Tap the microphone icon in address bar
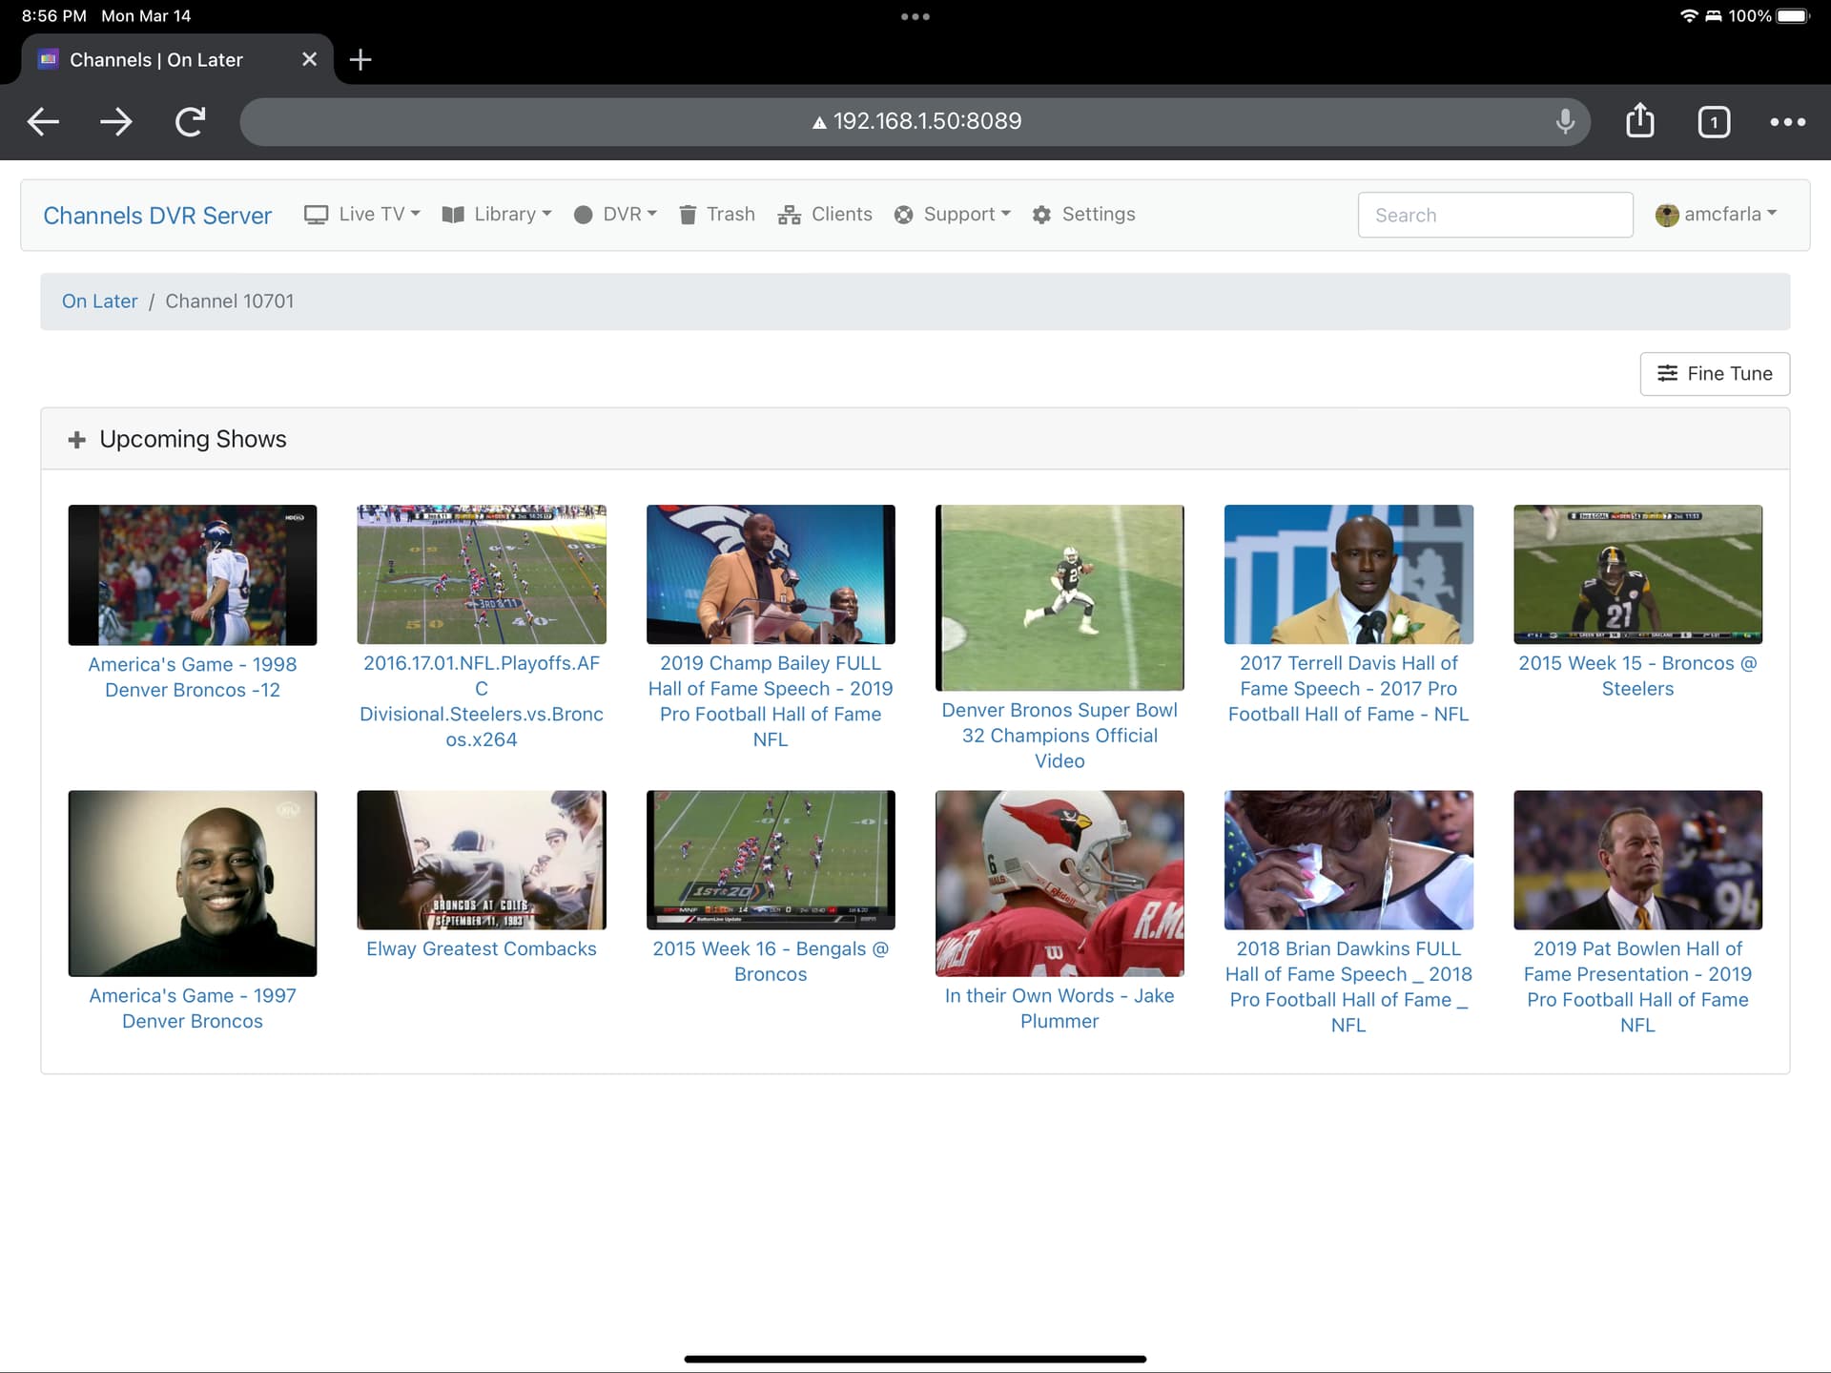 click(x=1564, y=121)
